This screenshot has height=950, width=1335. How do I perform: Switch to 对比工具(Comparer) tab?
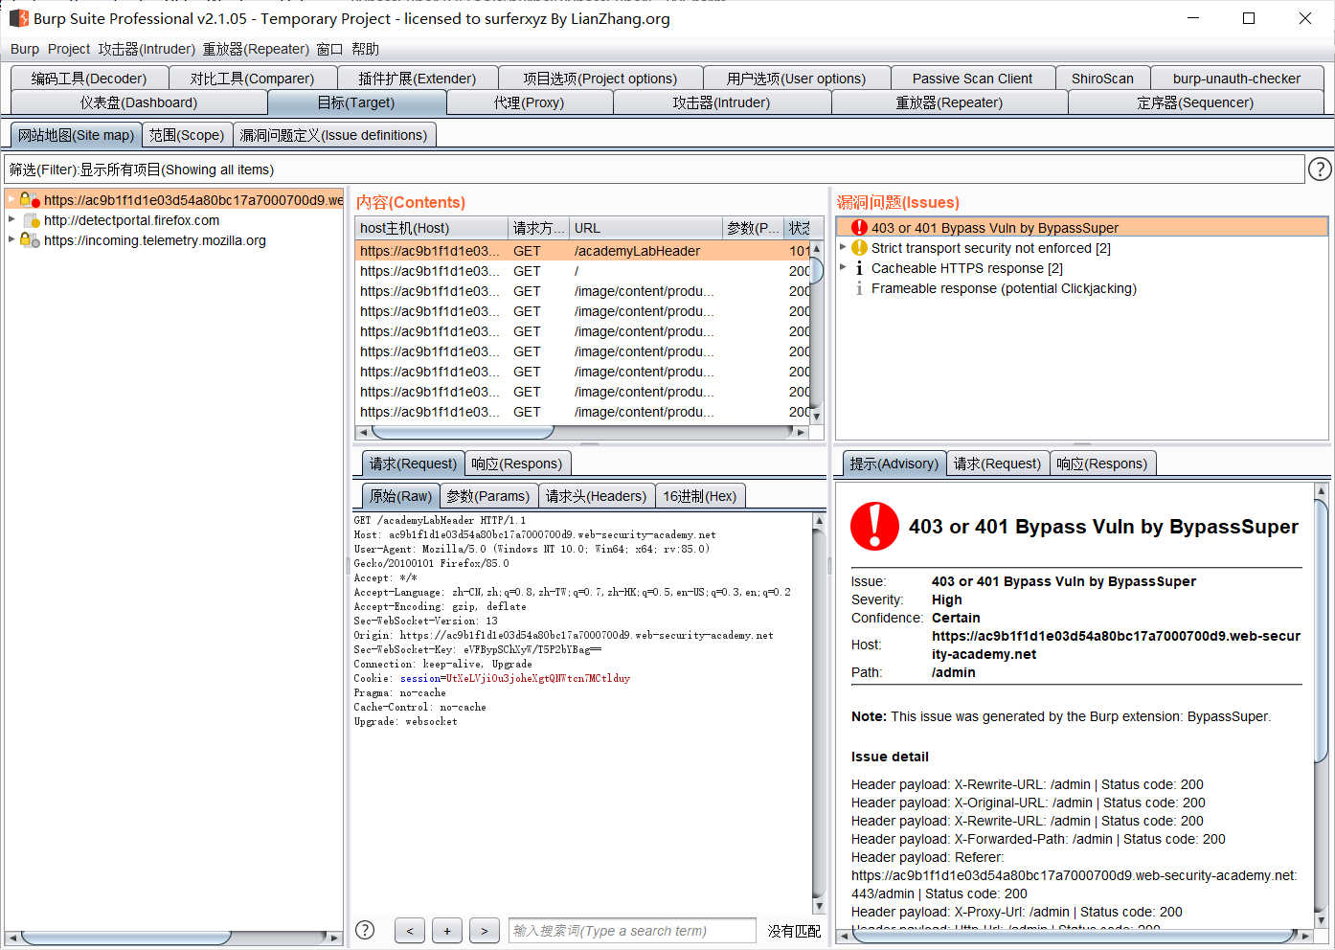pos(252,79)
